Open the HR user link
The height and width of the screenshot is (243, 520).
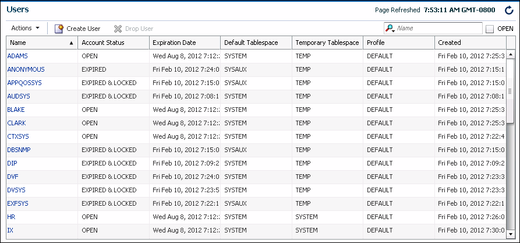[x=11, y=217]
